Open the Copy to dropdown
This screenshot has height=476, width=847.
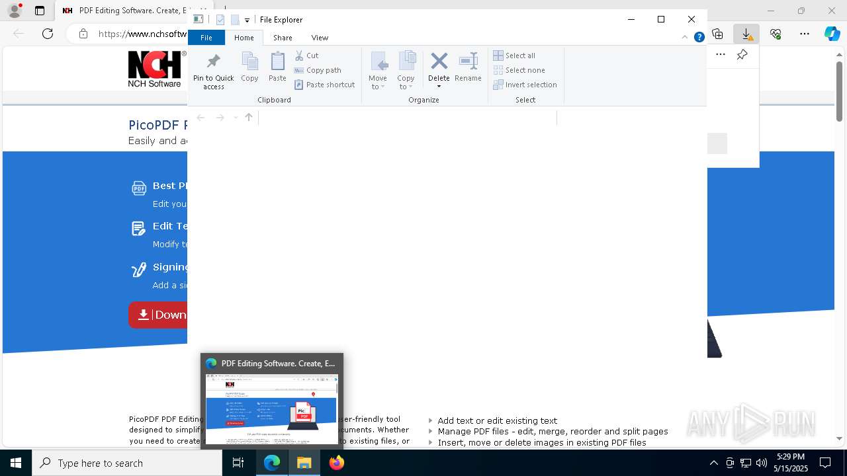[x=406, y=71]
